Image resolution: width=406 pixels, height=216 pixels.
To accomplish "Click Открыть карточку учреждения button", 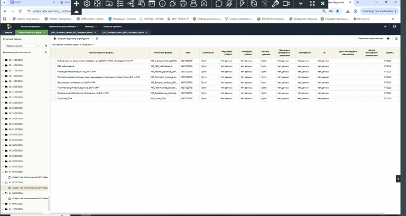I will (x=72, y=39).
